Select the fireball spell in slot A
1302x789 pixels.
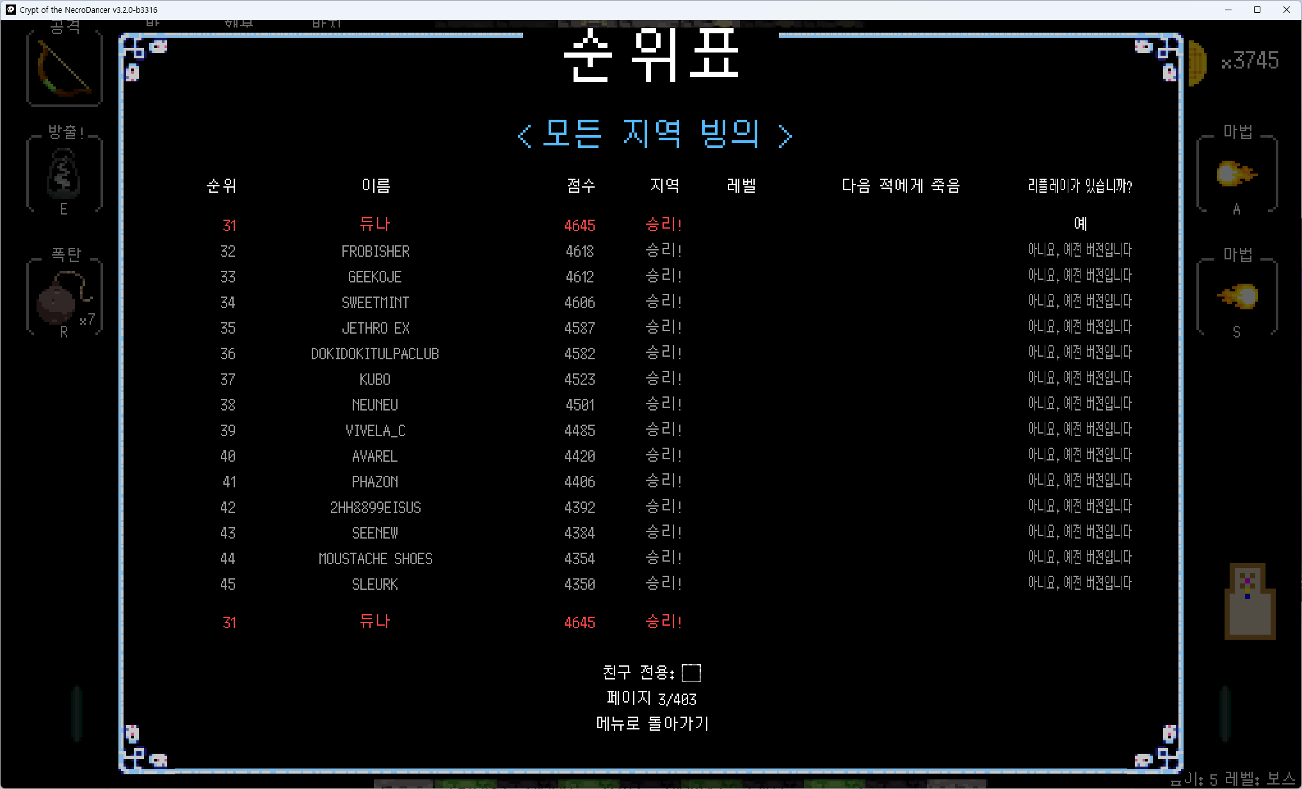tap(1236, 174)
